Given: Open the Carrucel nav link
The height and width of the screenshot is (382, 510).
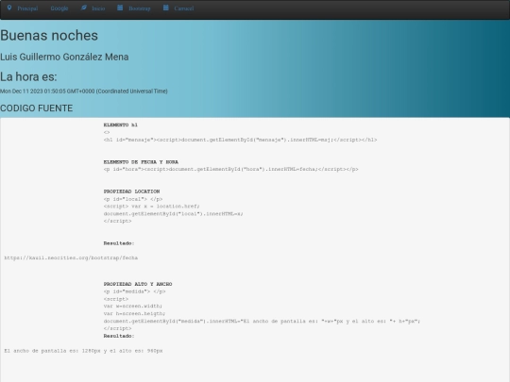Looking at the screenshot, I should 184,8.
